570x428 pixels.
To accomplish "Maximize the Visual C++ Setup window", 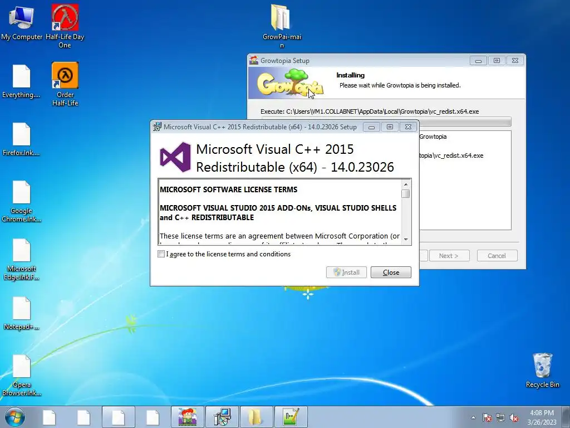I will (x=390, y=127).
